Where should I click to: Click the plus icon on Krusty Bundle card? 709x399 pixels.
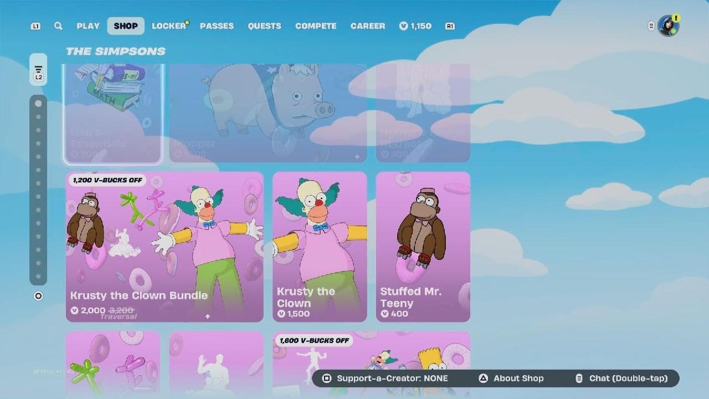208,316
